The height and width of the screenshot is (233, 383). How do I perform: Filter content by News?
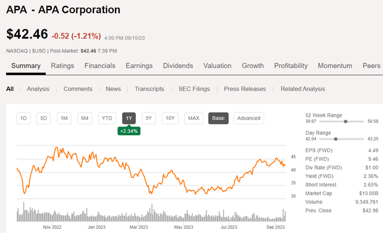[x=113, y=89]
